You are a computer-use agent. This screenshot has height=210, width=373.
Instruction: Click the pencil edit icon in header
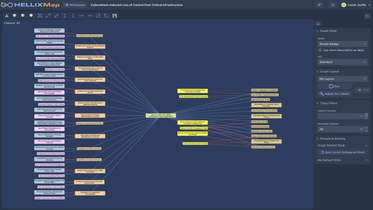tap(319, 5)
